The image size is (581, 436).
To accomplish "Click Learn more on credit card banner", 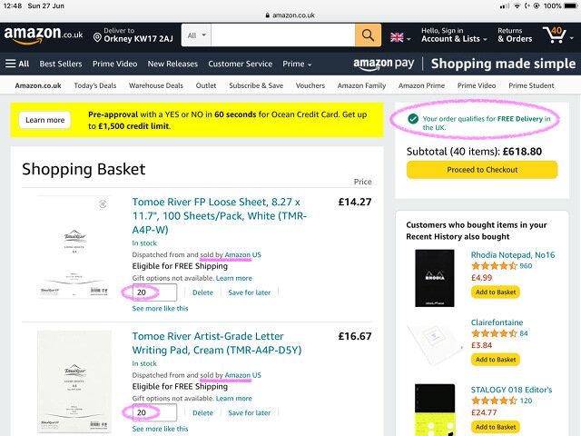I will pos(44,120).
